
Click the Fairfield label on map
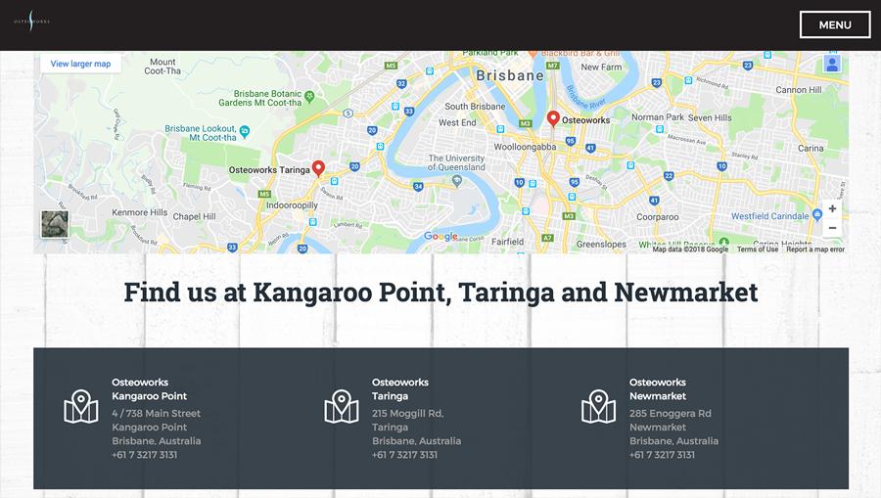click(x=507, y=242)
